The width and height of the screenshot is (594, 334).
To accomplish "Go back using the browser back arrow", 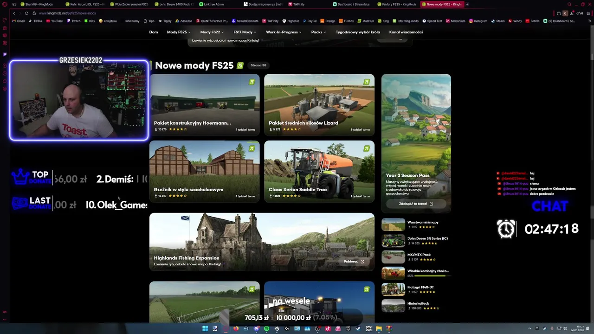I will (x=14, y=13).
